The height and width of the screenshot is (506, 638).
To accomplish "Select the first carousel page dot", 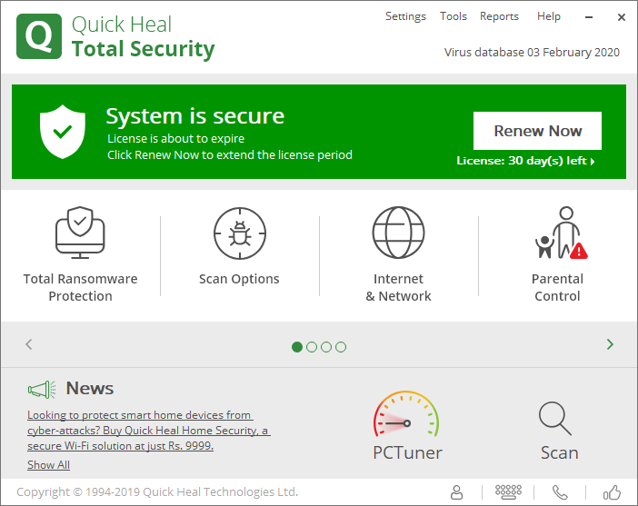I will (x=297, y=346).
